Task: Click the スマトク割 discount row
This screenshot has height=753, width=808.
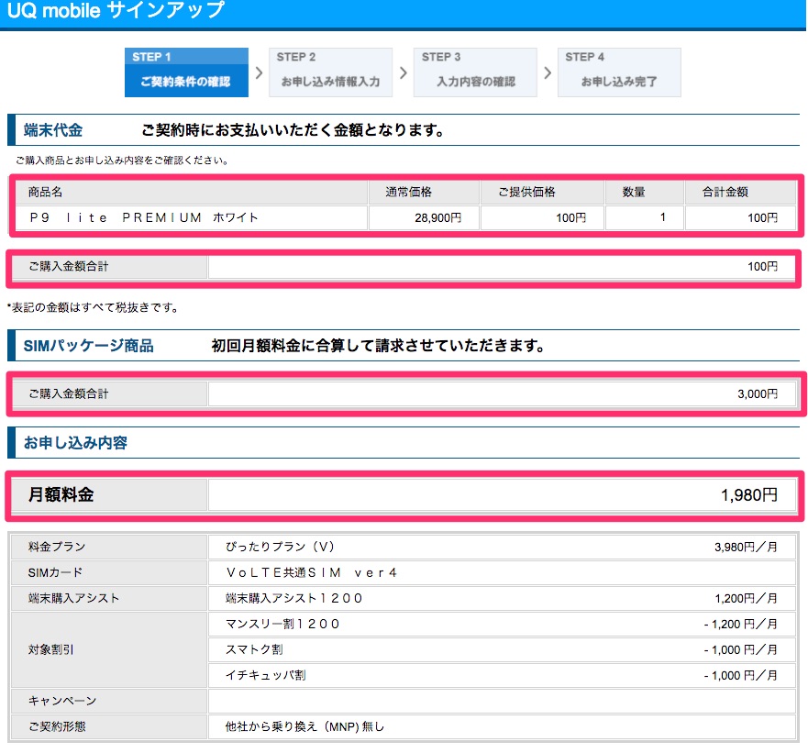Action: tap(502, 649)
